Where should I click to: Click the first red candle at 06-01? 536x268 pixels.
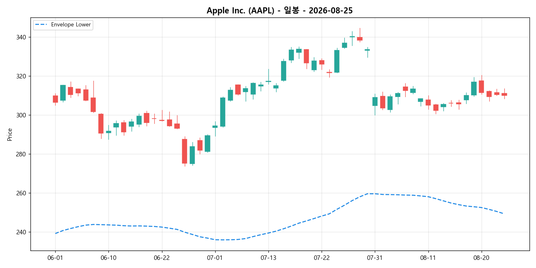pyautogui.click(x=55, y=99)
